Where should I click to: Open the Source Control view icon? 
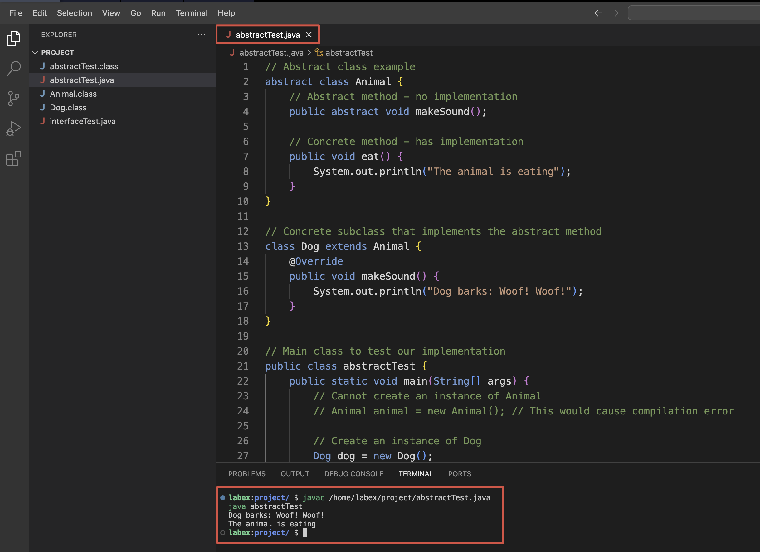click(13, 98)
